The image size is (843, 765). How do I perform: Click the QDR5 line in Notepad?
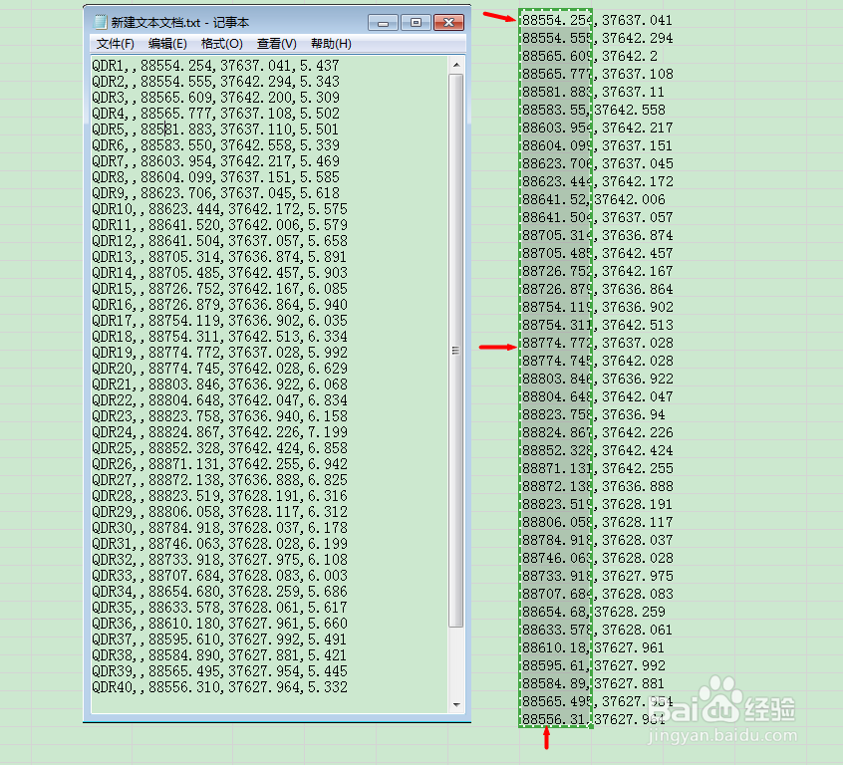[x=215, y=129]
